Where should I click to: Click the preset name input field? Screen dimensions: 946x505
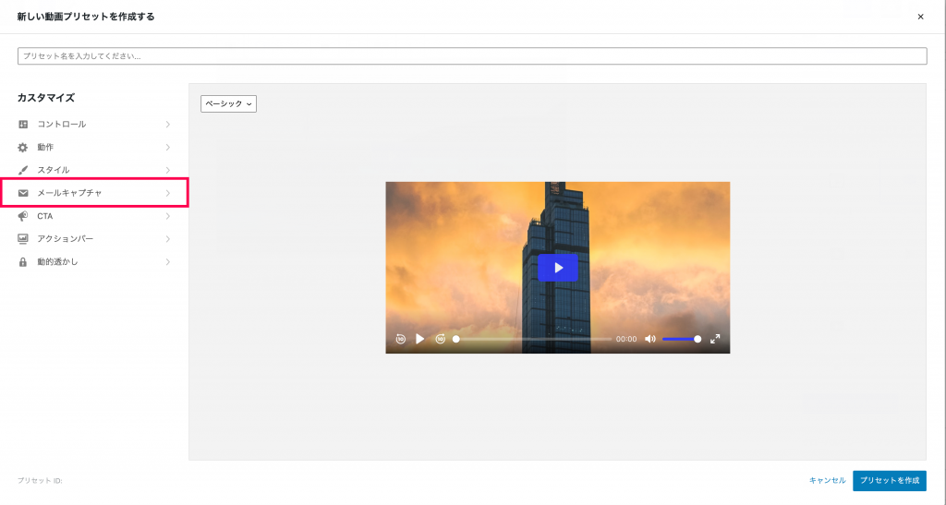pyautogui.click(x=472, y=56)
